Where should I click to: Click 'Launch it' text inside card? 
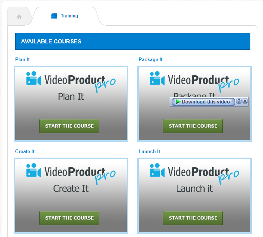point(195,188)
